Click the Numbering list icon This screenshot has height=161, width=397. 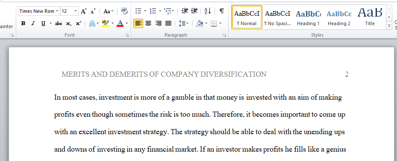[153, 11]
